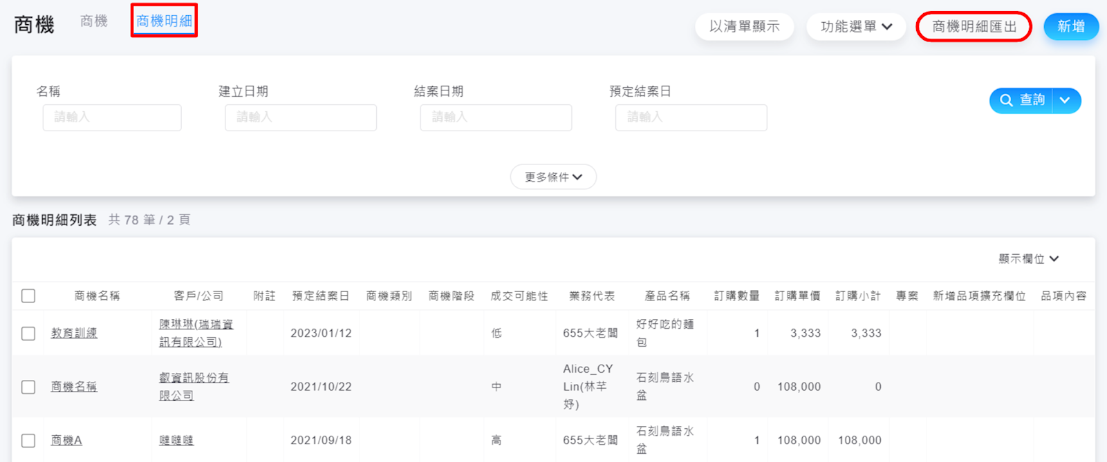Click the 名稱 input field
1107x462 pixels.
click(x=112, y=117)
